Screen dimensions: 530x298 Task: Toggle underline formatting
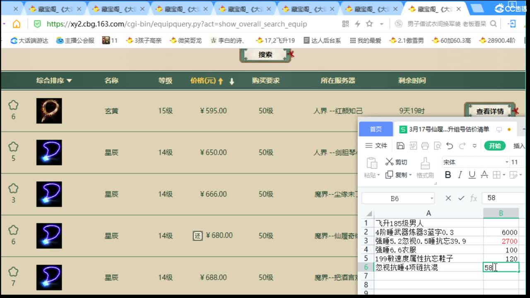coord(472,174)
